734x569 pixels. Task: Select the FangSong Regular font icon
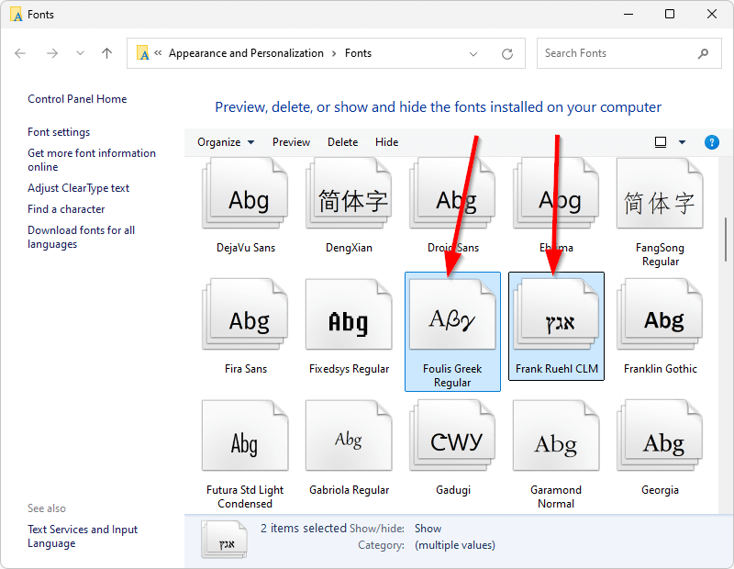tap(660, 194)
